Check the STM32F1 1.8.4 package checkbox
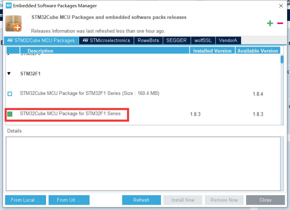Image resolution: width=290 pixels, height=210 pixels. point(10,94)
